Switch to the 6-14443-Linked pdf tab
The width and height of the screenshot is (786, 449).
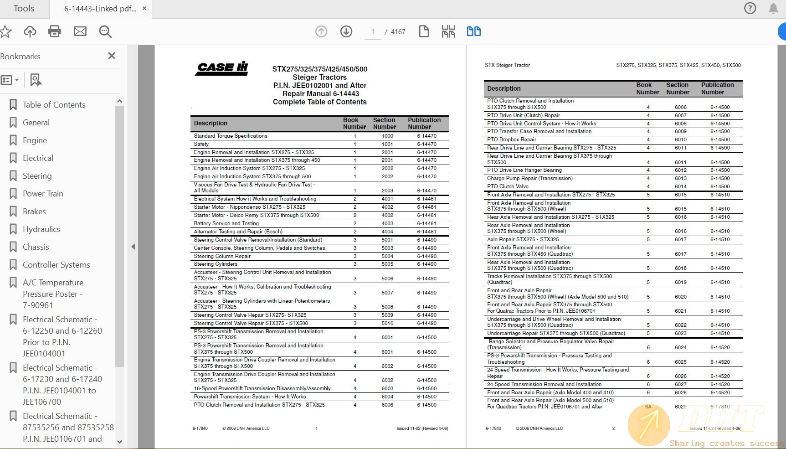click(x=100, y=9)
